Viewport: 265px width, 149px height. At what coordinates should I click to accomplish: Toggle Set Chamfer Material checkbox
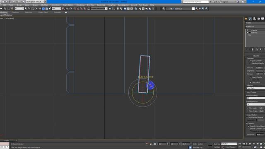(x=247, y=118)
